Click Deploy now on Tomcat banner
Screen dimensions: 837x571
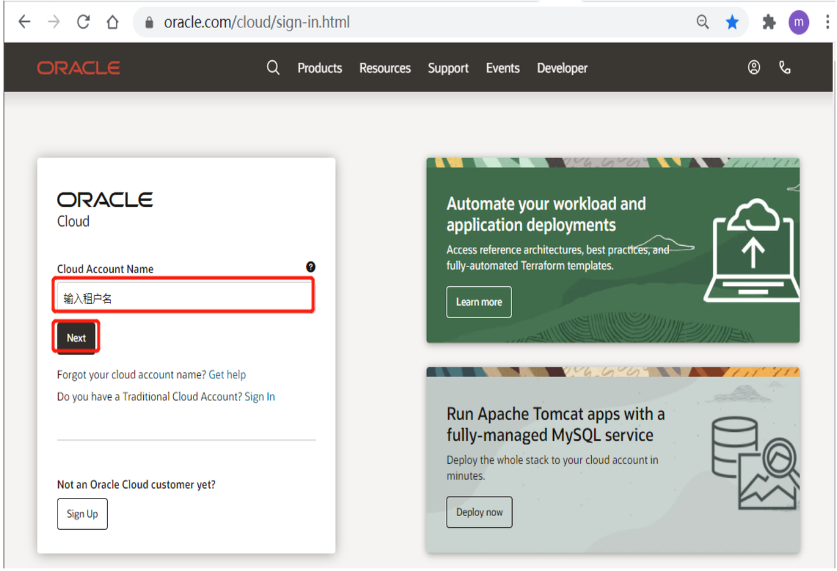pos(479,512)
